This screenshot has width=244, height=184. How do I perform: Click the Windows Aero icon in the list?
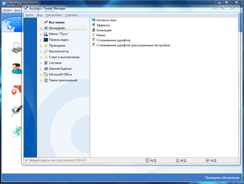93,20
